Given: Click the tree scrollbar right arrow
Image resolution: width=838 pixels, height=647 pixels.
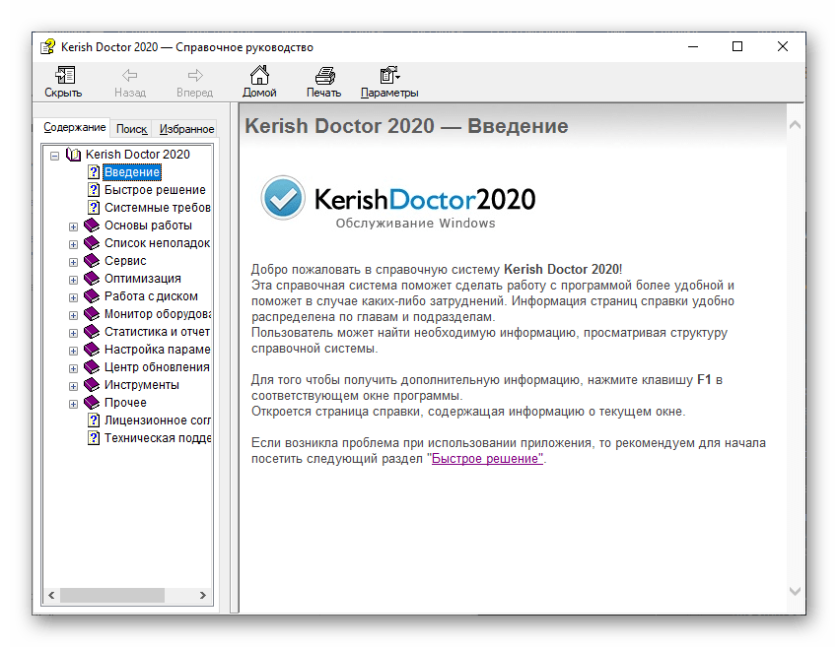Looking at the screenshot, I should tap(203, 595).
